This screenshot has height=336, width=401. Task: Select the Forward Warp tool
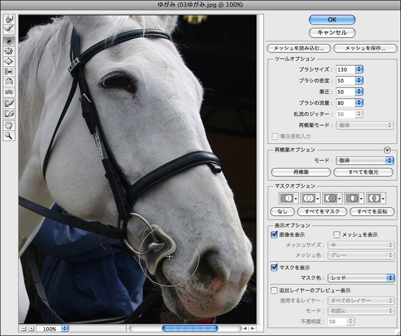9,19
